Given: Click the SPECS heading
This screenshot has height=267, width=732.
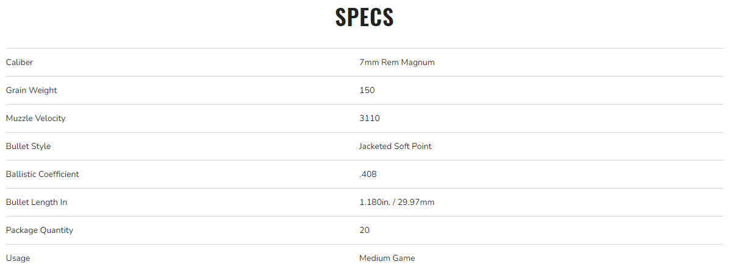Looking at the screenshot, I should coord(364,17).
